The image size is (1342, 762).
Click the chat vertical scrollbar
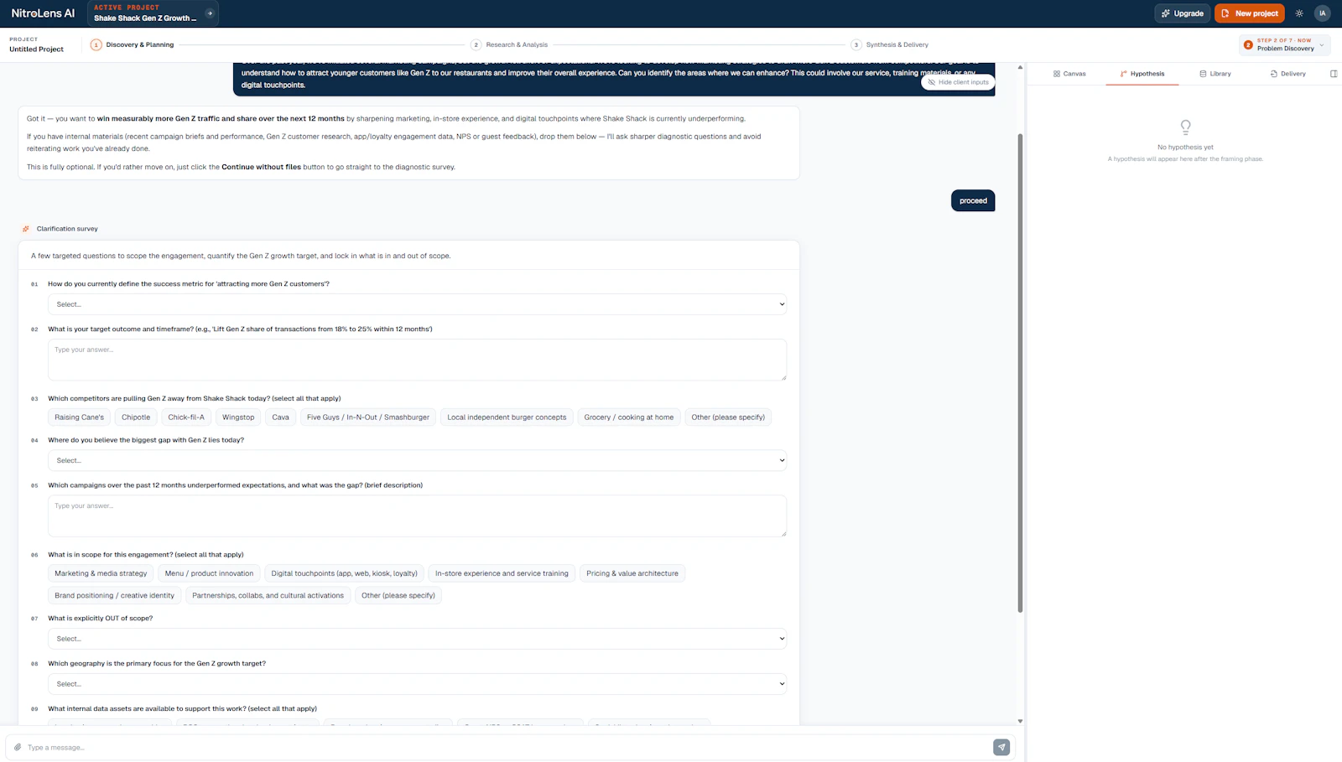(1020, 373)
